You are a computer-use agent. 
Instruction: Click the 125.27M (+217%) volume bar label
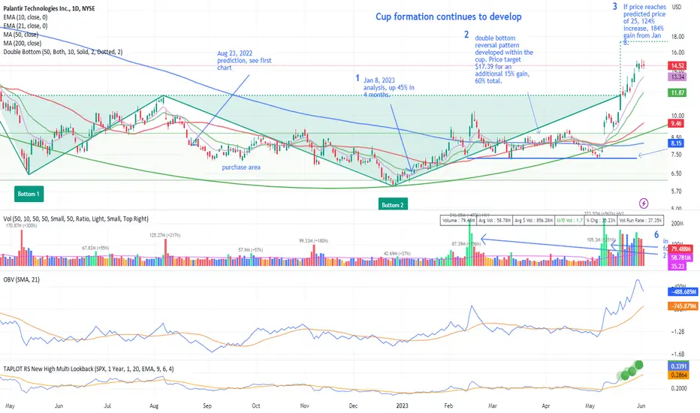[165, 235]
